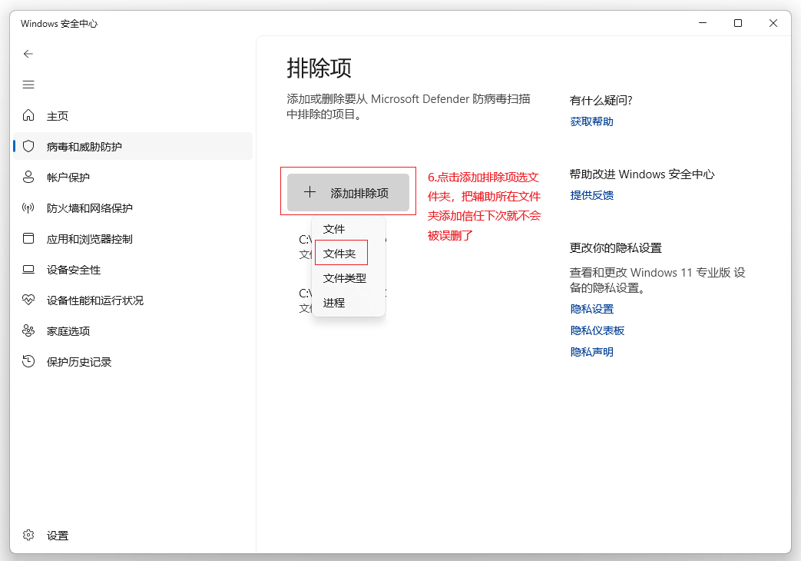Image resolution: width=801 pixels, height=561 pixels.
Task: Open the 主页 home page
Action: (48, 115)
